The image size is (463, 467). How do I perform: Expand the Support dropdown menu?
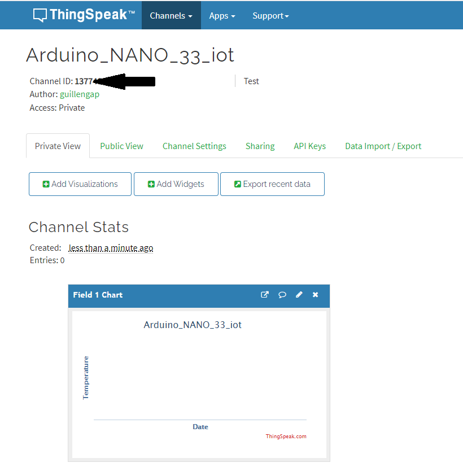(270, 15)
